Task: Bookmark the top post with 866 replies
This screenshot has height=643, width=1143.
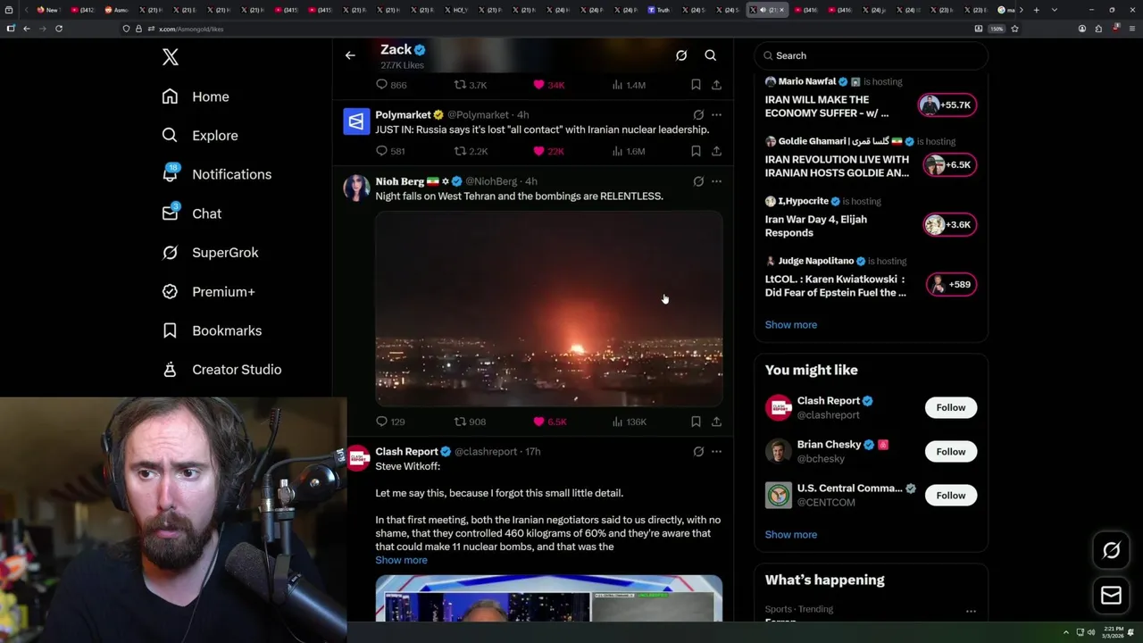Action: [696, 85]
